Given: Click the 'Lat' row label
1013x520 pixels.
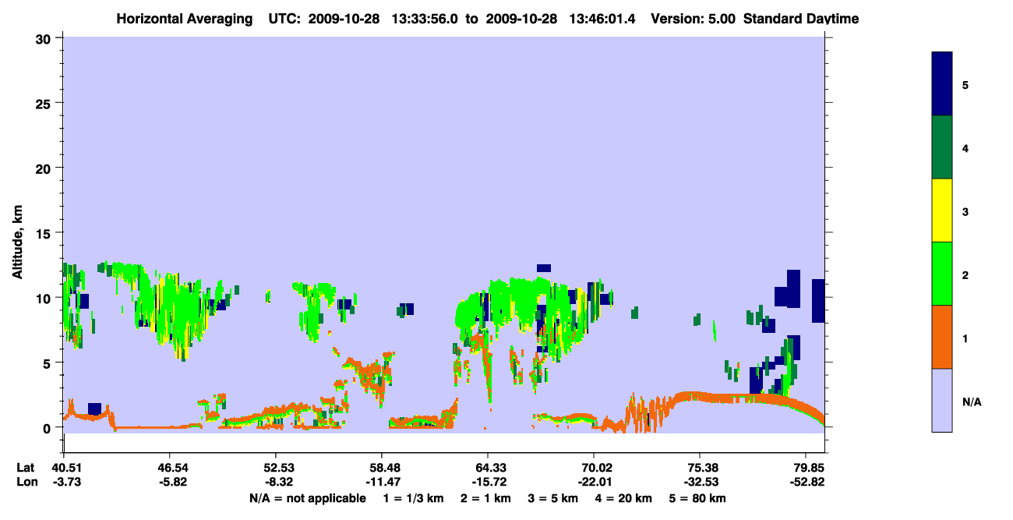Looking at the screenshot, I should click(25, 468).
